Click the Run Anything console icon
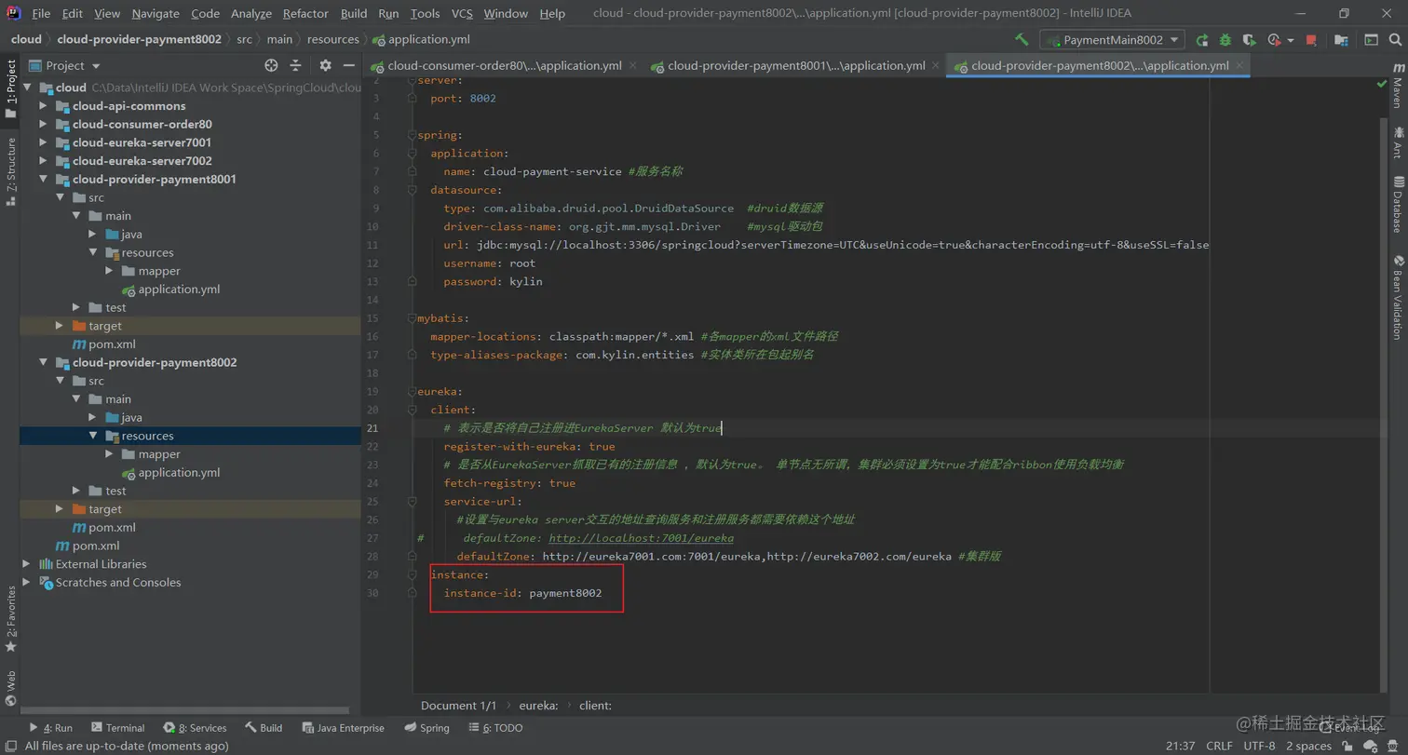The height and width of the screenshot is (755, 1408). [1371, 40]
